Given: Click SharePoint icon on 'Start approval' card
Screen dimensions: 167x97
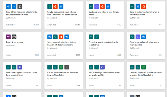Looking at the screenshot, I should 91,6.
